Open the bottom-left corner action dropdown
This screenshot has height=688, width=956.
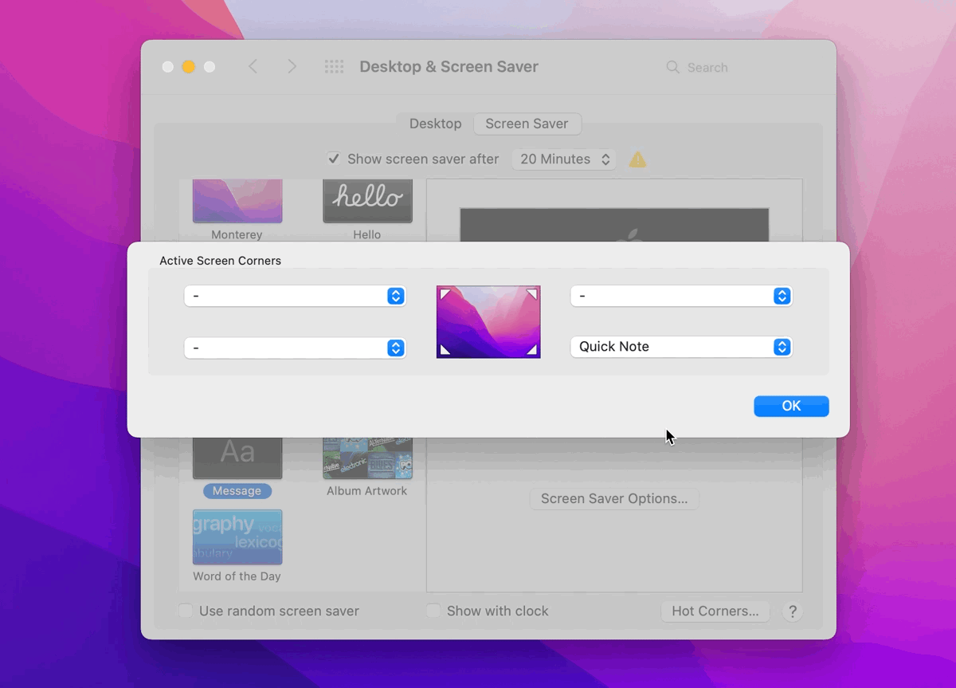click(x=295, y=348)
